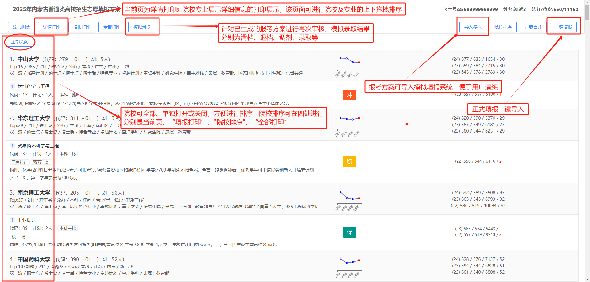Click the 中山大学 score trend chart
590x282 pixels.
click(349, 66)
